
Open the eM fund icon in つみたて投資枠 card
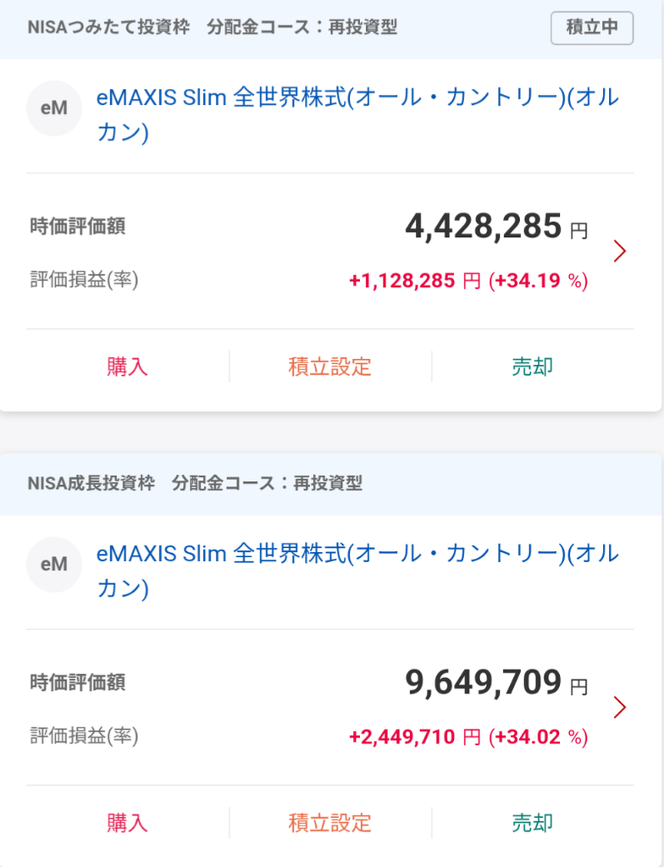(54, 108)
